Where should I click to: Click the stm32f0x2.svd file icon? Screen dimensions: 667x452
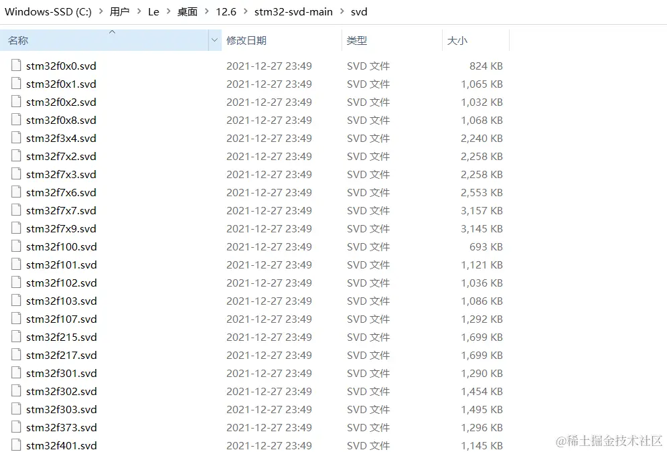point(16,101)
